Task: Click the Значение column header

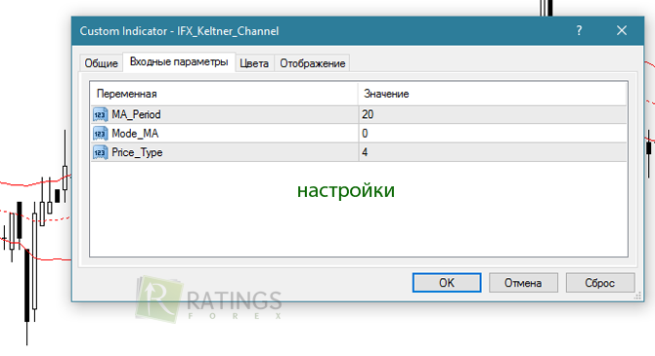Action: pyautogui.click(x=493, y=94)
